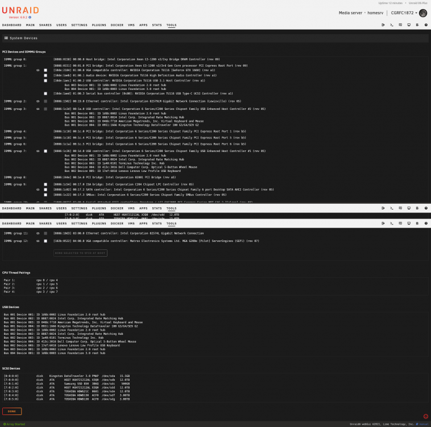Tick checkbox for USB Enhanced Host Controller #1
431x427 pixels.
click(45, 151)
